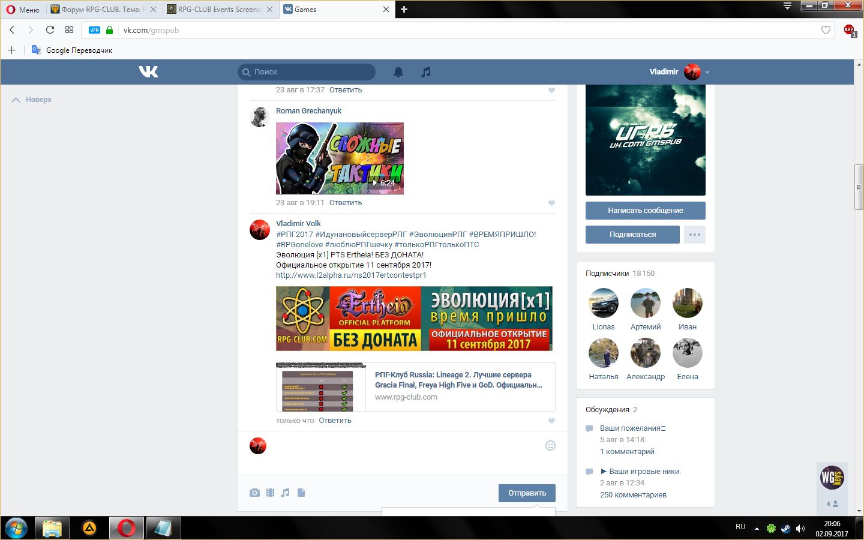Attach audio with the note icon
This screenshot has height=540, width=864.
[x=286, y=493]
